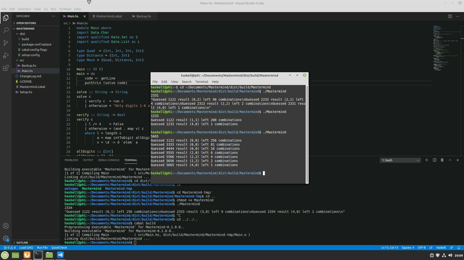
Task: Open Backup.hs in the explorer tree
Action: [x=35, y=66]
